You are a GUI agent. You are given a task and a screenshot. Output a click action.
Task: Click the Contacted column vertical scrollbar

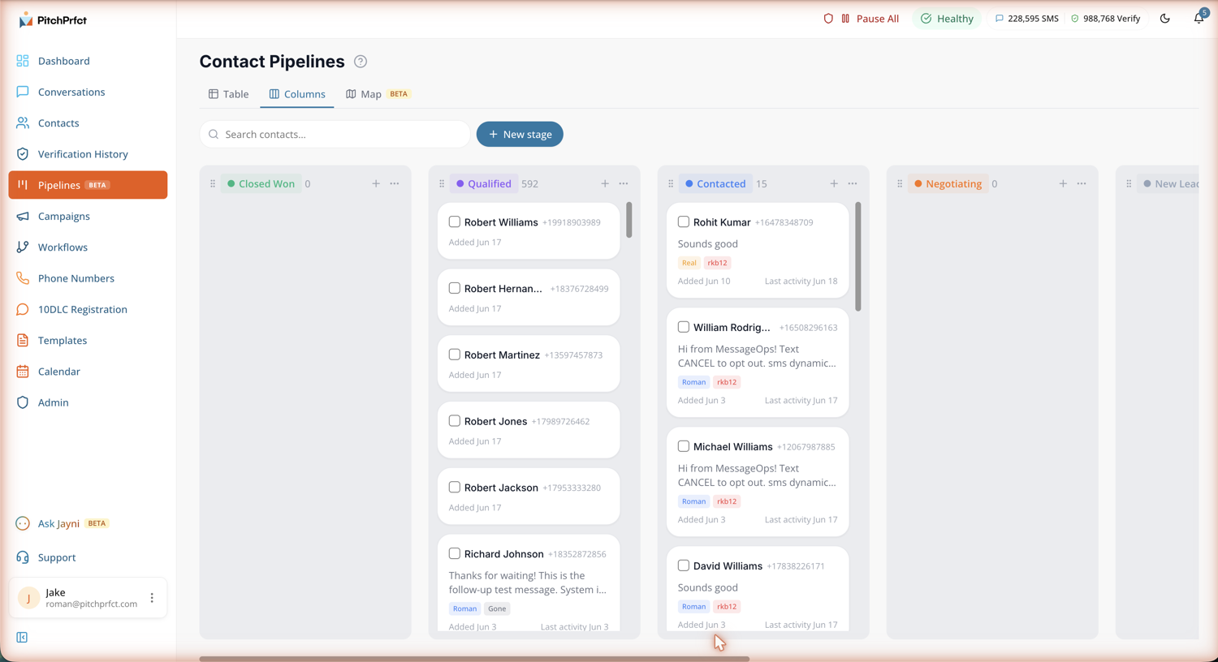pyautogui.click(x=858, y=256)
